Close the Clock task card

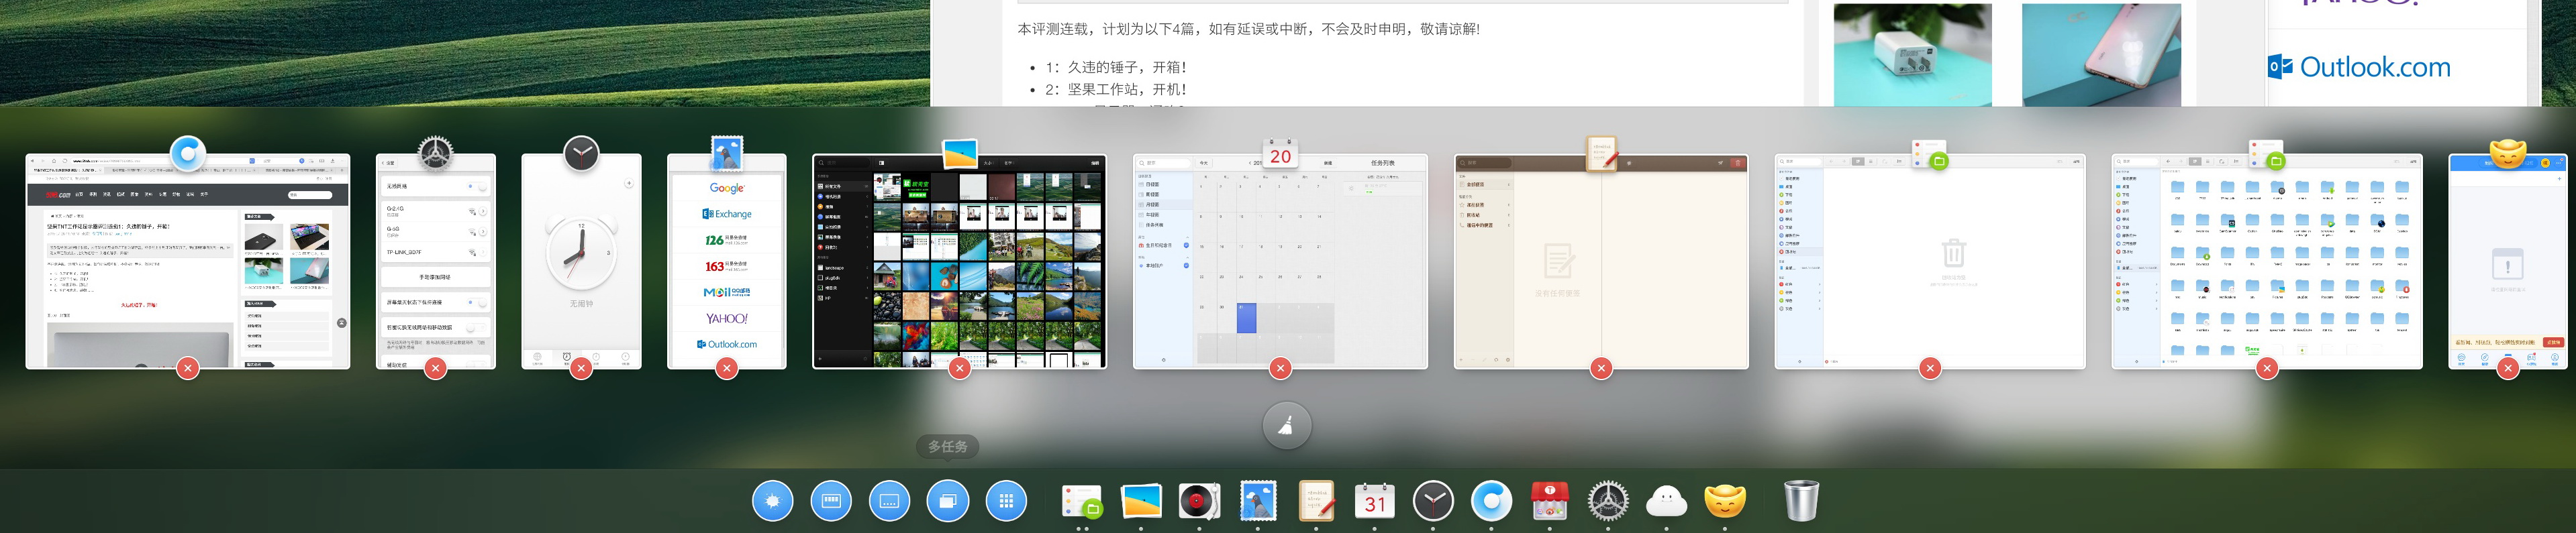pos(581,368)
